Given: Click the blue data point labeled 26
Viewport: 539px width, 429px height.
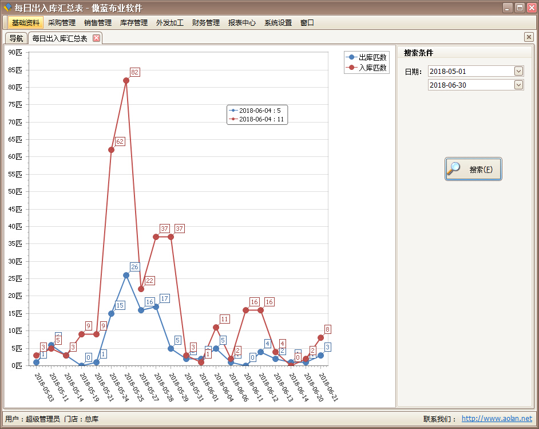Looking at the screenshot, I should (x=126, y=275).
